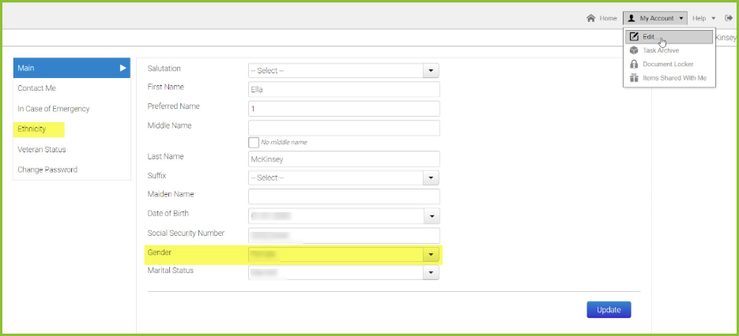Open Document Locker menu entry
The width and height of the screenshot is (739, 336).
tap(669, 64)
